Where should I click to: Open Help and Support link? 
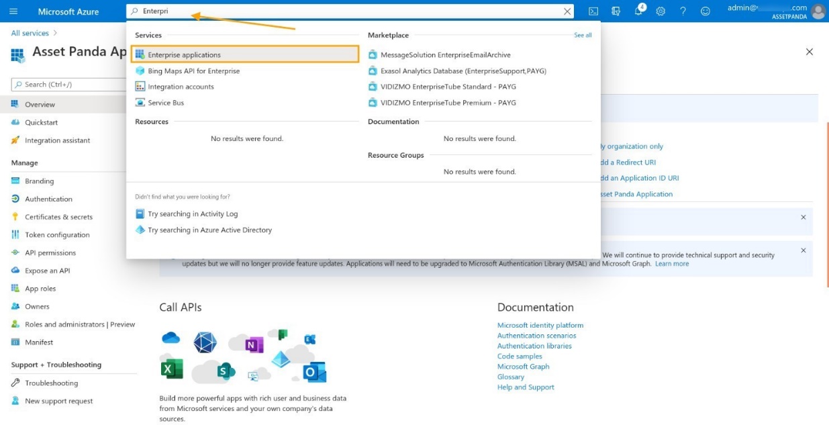tap(526, 387)
